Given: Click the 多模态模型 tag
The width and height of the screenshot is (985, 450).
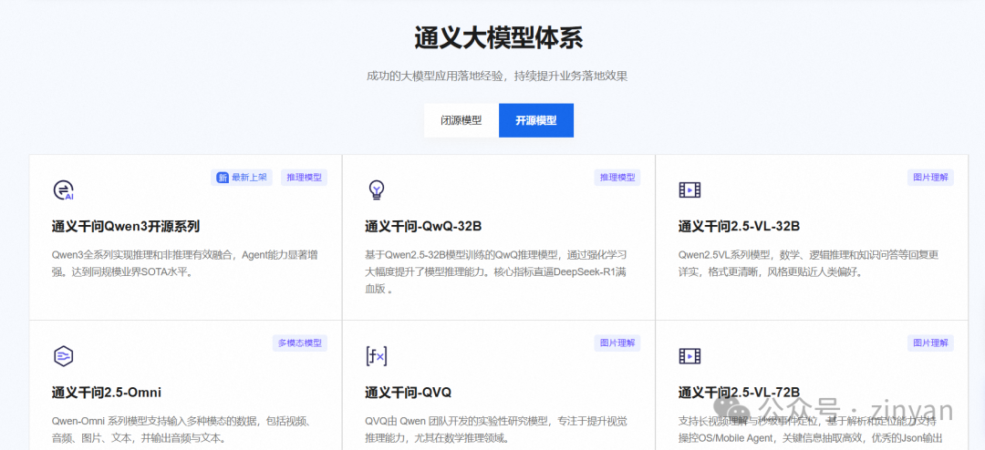Looking at the screenshot, I should [300, 343].
